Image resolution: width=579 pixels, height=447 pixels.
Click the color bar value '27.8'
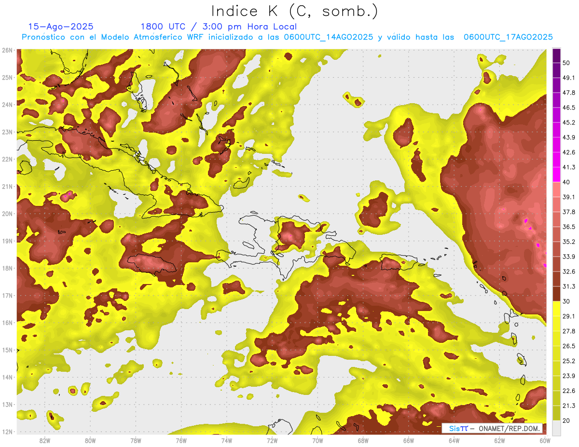569,331
